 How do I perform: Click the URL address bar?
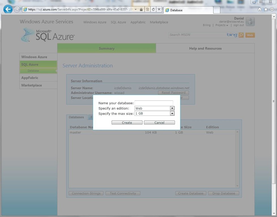click(78, 10)
